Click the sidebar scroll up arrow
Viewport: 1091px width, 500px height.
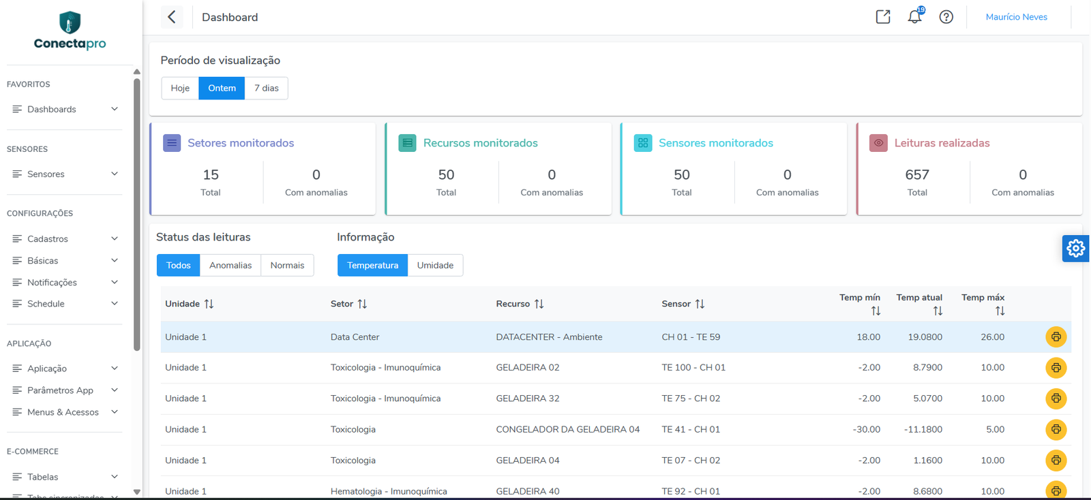pos(137,72)
